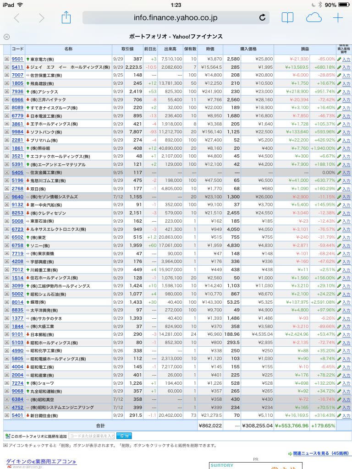
Task: Open stock code 4752 link
Action: coord(17,407)
